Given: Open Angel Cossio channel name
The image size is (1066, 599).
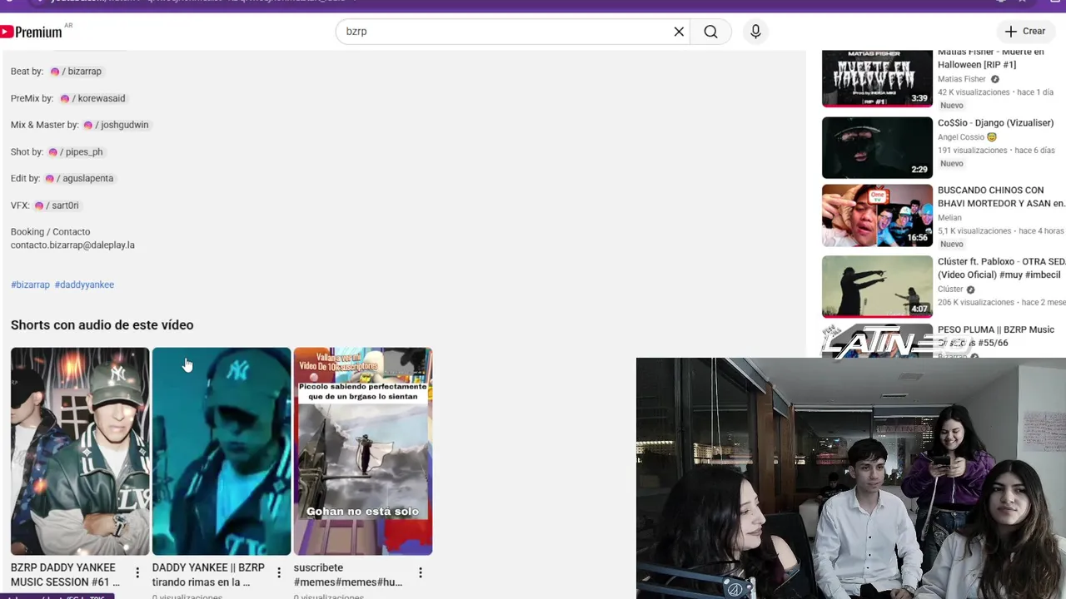Looking at the screenshot, I should coord(961,137).
